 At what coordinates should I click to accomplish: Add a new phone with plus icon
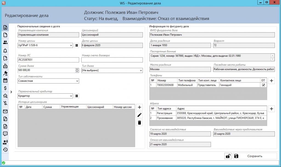pyautogui.click(x=271, y=81)
